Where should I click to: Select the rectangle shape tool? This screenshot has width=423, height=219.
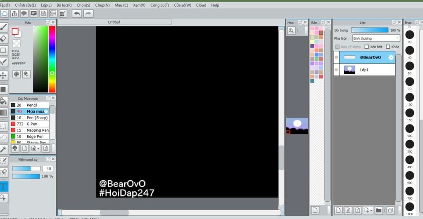(x=3, y=50)
